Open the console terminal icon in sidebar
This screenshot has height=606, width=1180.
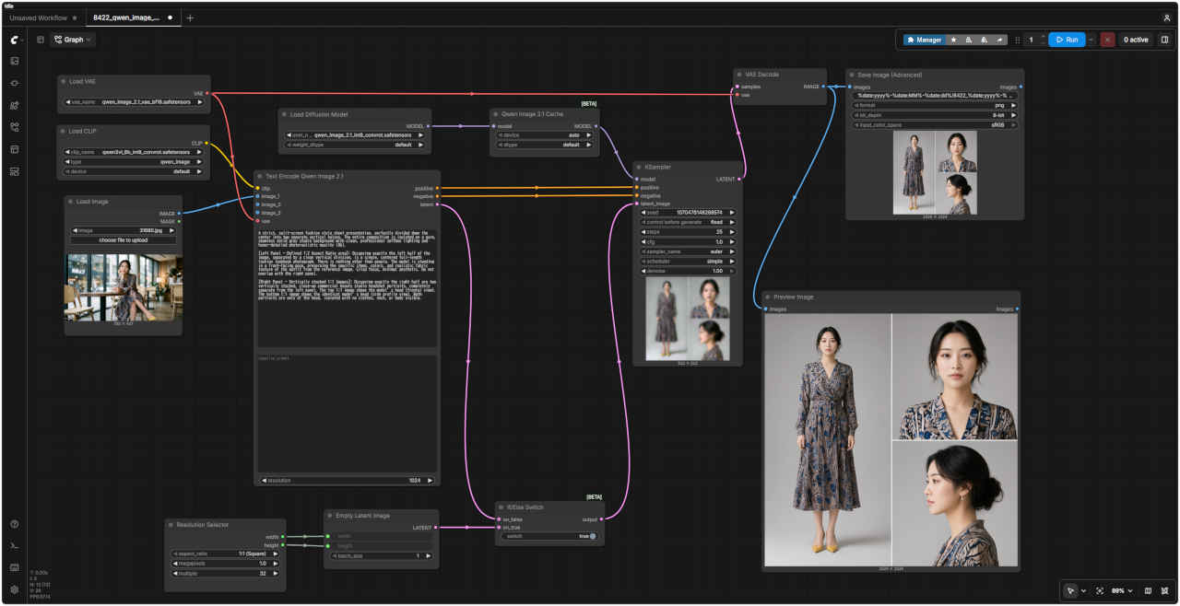[15, 545]
